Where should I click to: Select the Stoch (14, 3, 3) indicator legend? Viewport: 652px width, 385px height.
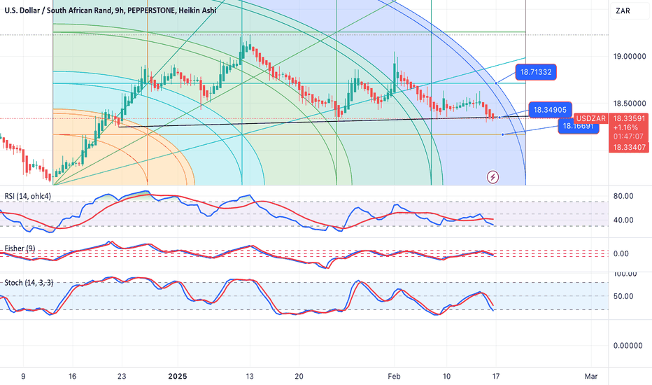tap(29, 283)
